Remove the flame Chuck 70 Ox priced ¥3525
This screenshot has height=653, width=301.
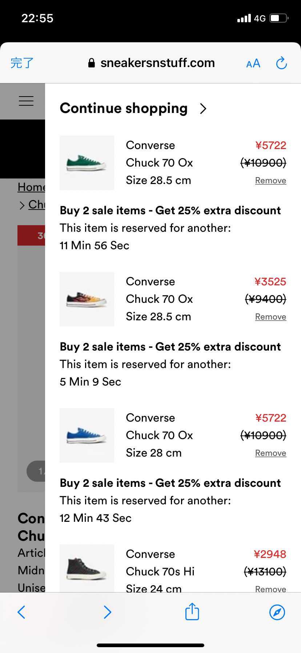tap(270, 317)
